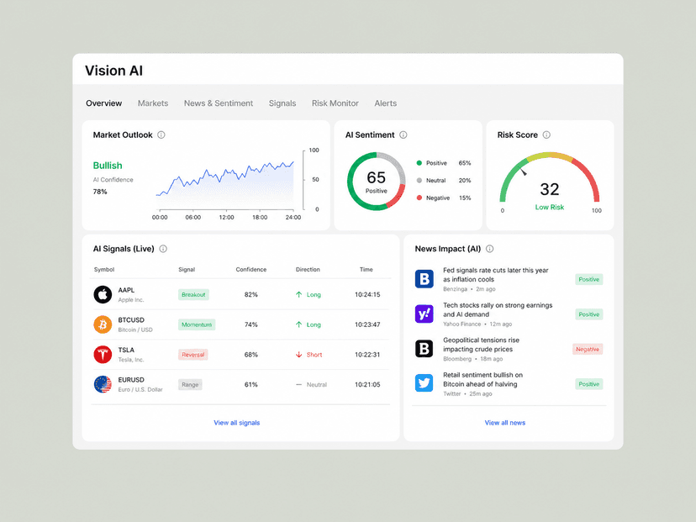Click time 10:21:05 in EURUSD row
Image resolution: width=696 pixels, height=522 pixels.
coord(367,385)
